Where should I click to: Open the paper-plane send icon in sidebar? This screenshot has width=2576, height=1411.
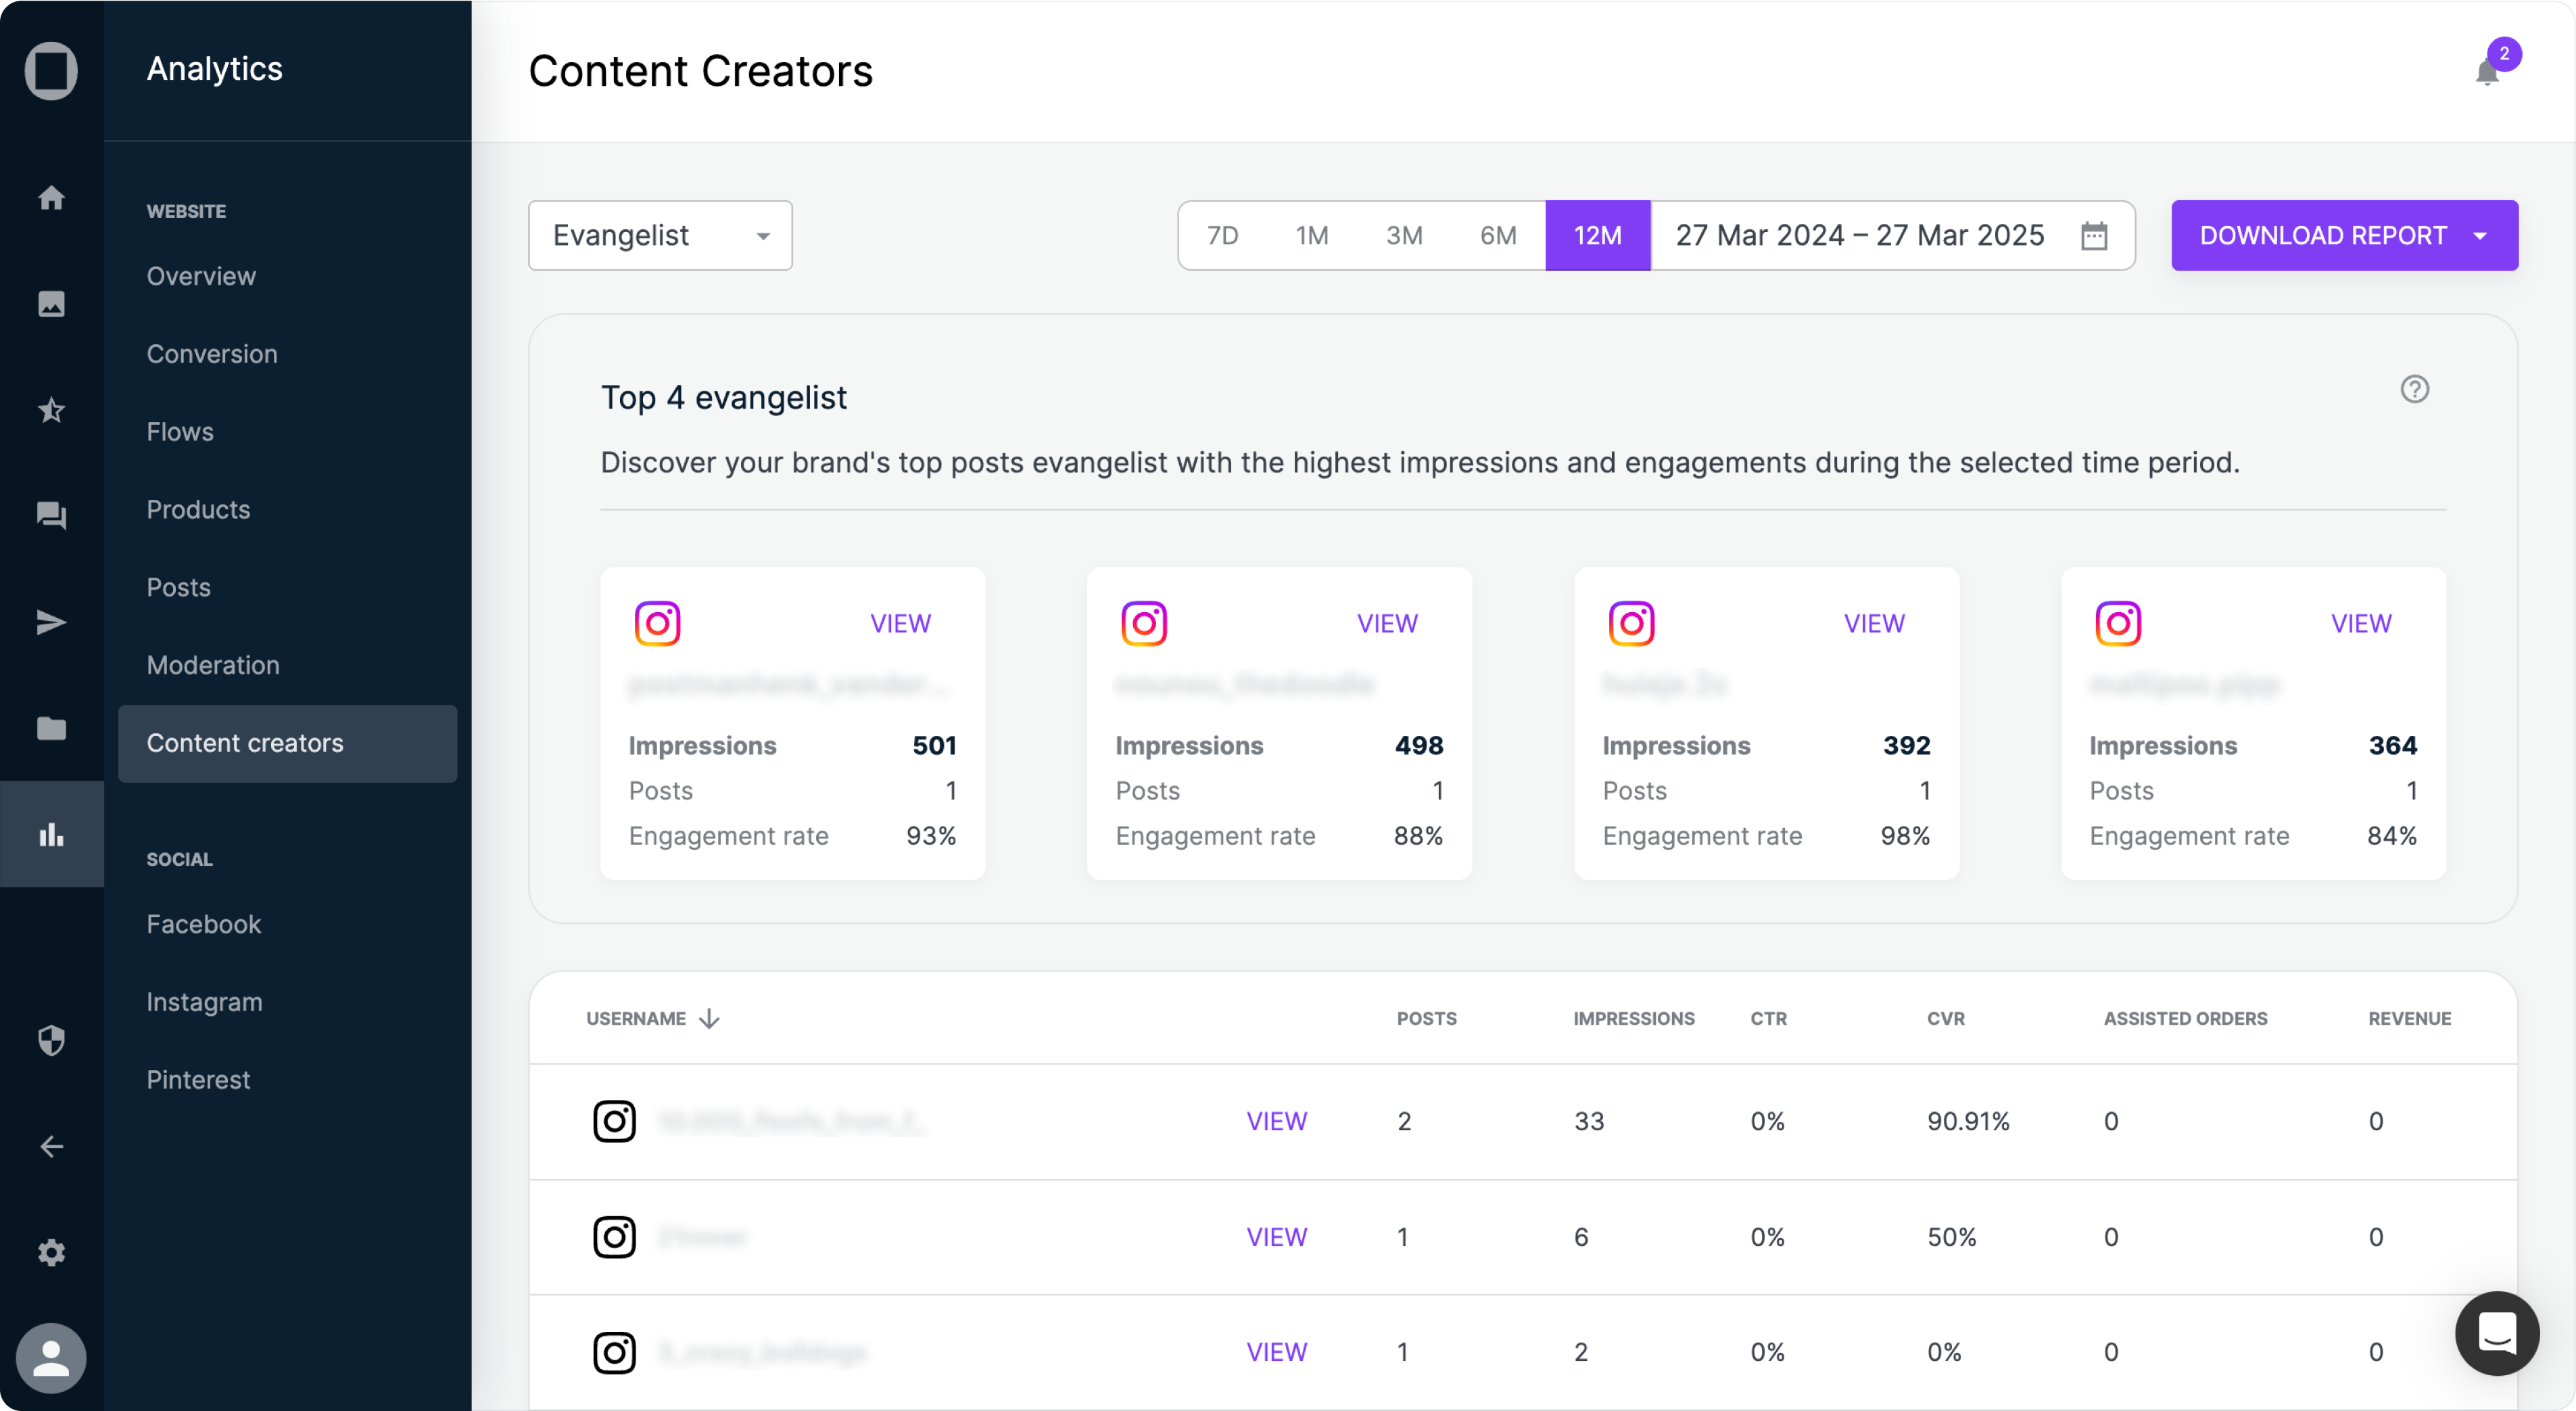coord(51,622)
